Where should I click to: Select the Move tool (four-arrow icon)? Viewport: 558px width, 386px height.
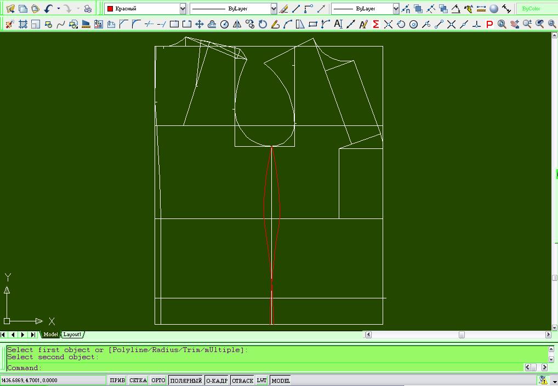point(200,24)
